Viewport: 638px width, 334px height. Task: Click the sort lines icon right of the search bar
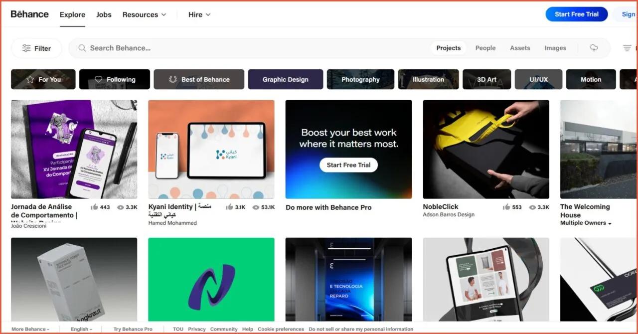627,48
